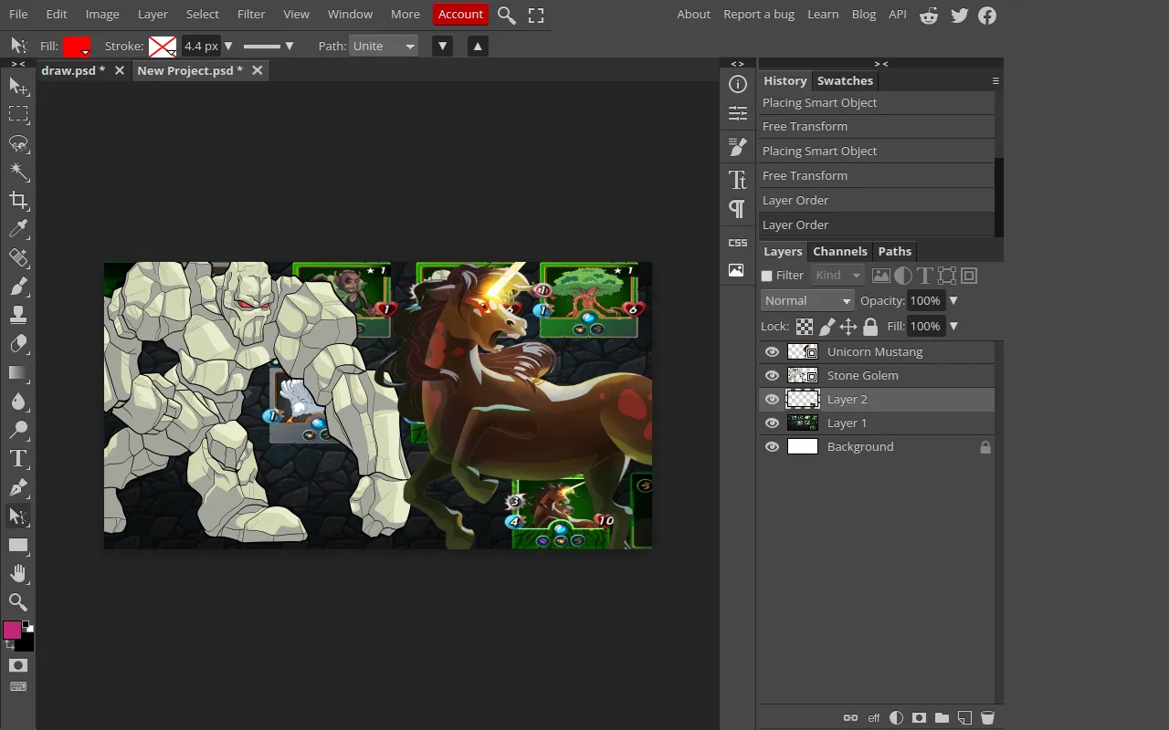The image size is (1169, 730).
Task: Hide the Unicorn Mustang layer
Action: coord(773,352)
